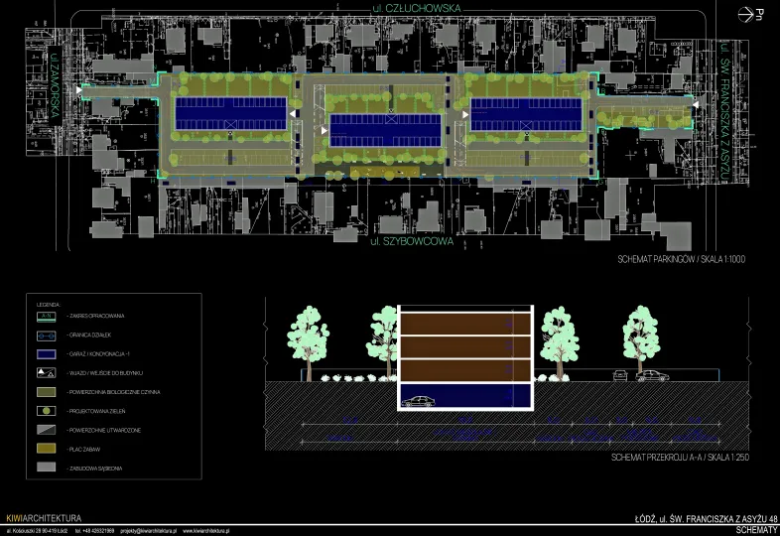
Task: Click the Zabudowa Sąsiednia gray swatch
Action: point(48,468)
